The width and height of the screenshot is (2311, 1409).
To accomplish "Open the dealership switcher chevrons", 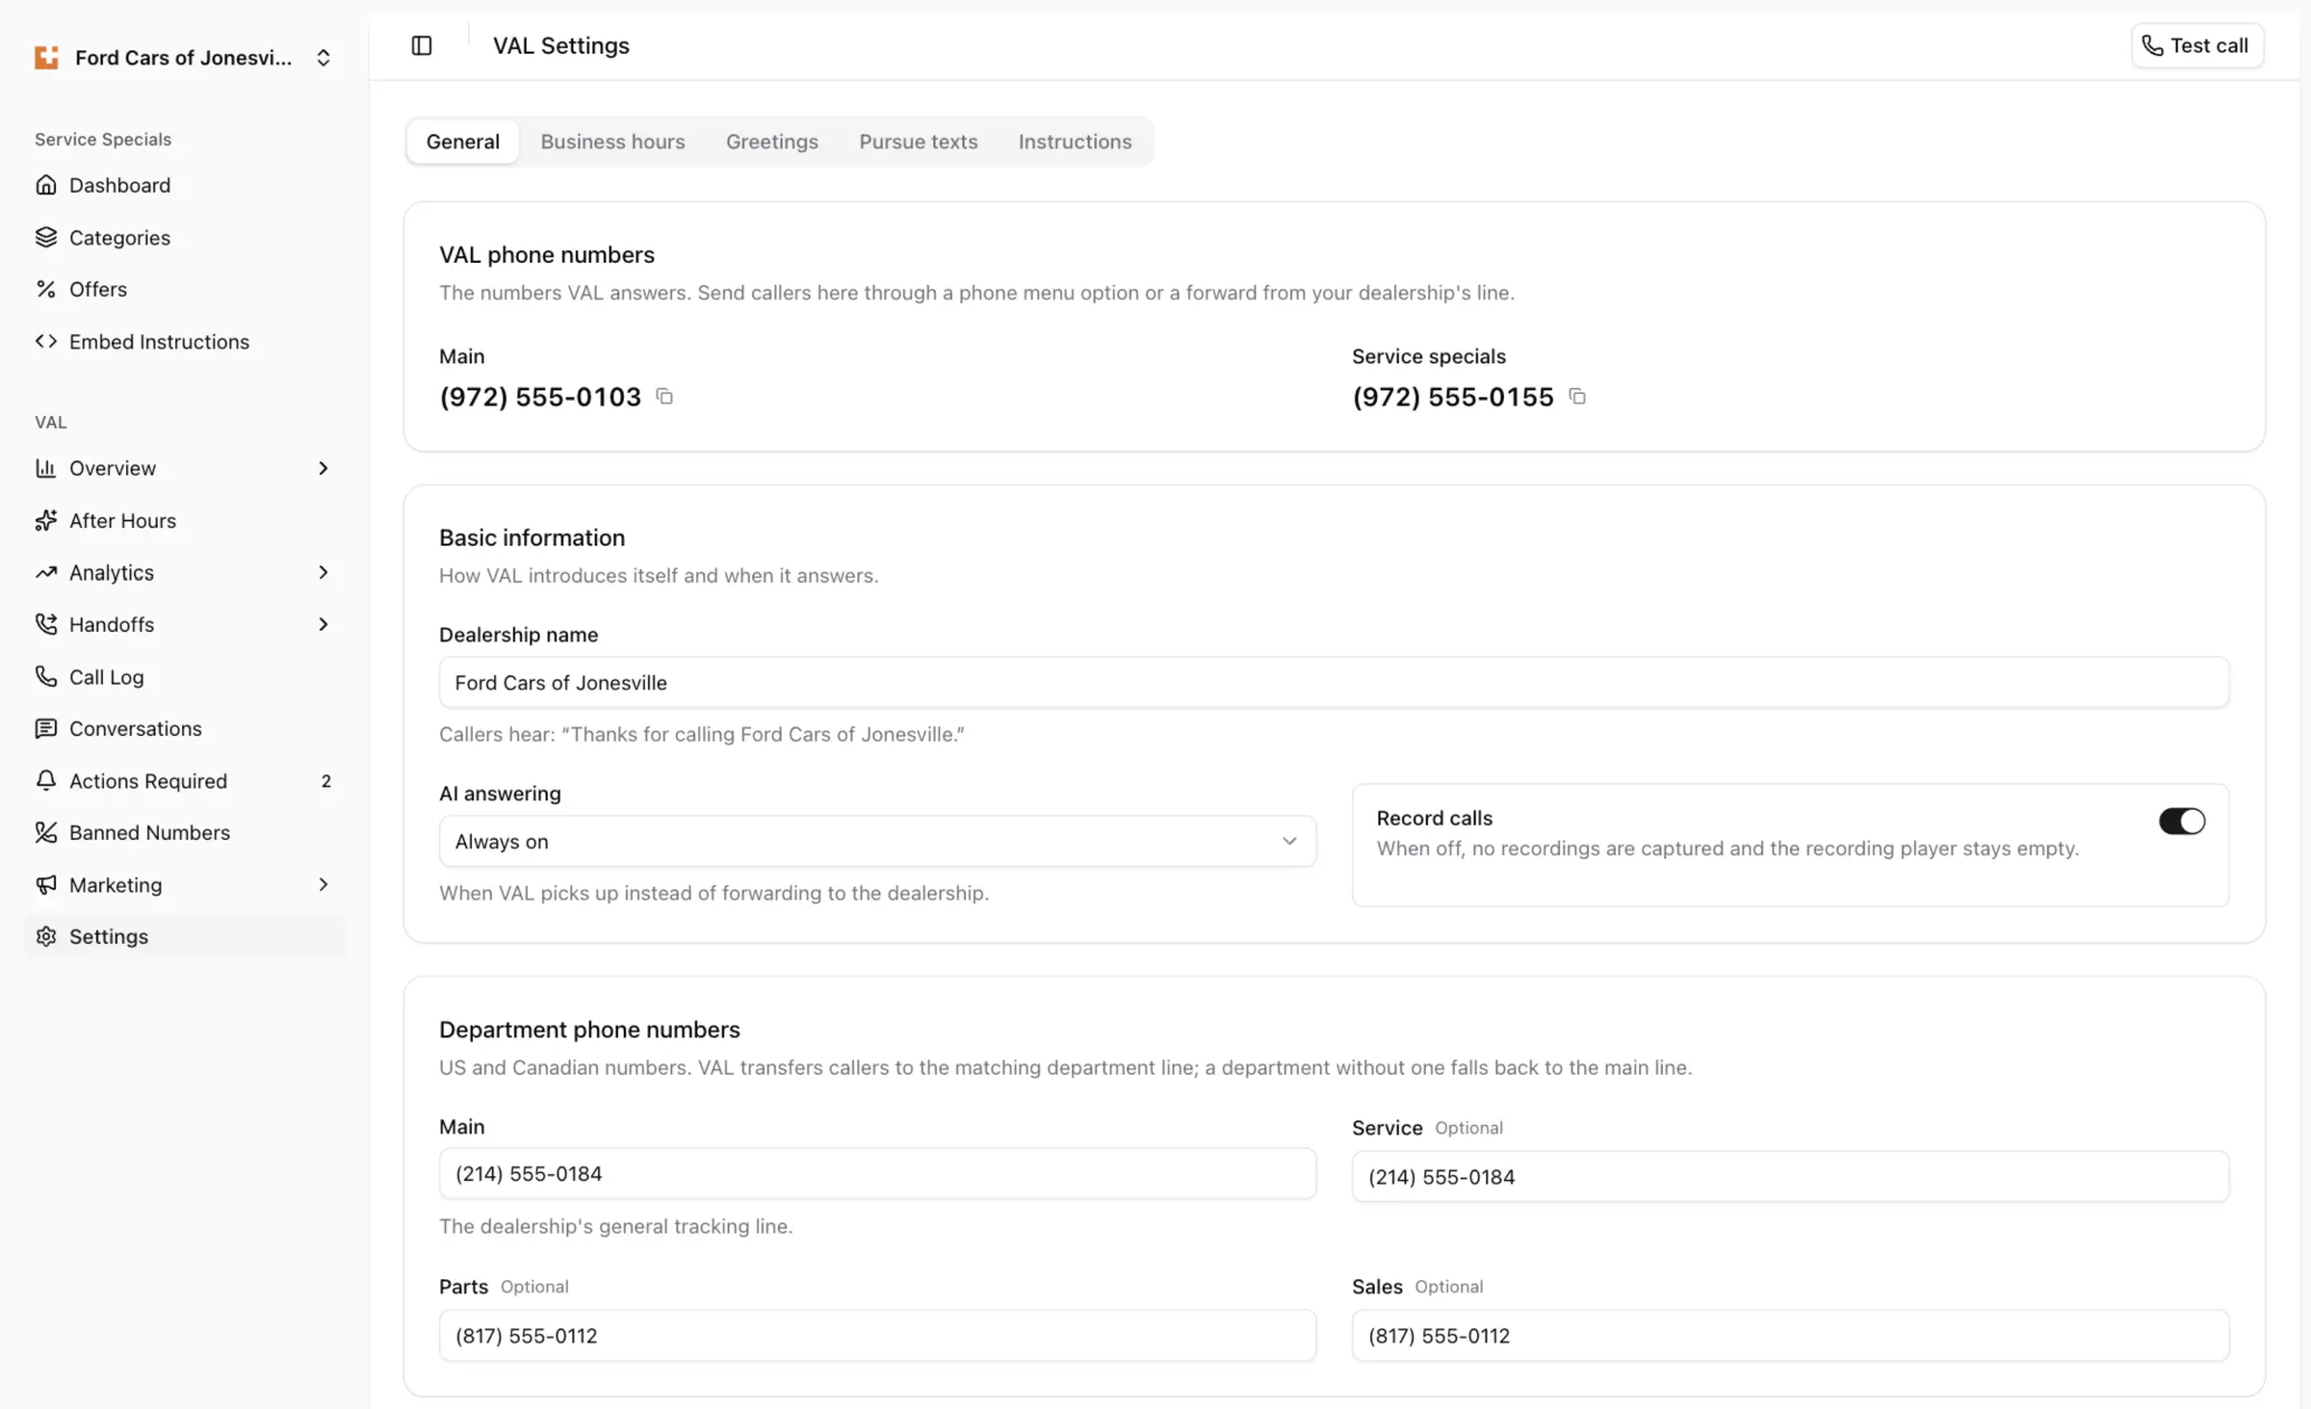I will (x=324, y=58).
